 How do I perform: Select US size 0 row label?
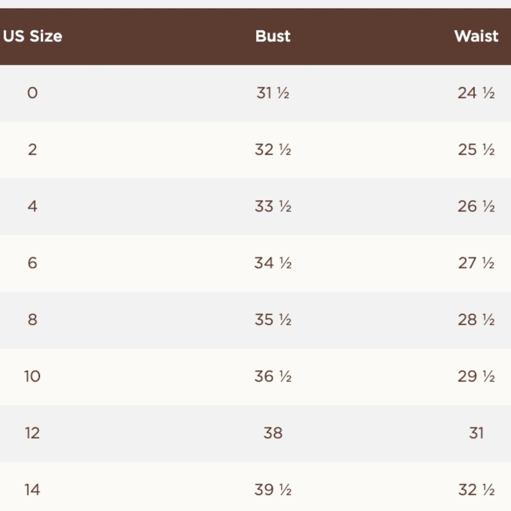(32, 93)
